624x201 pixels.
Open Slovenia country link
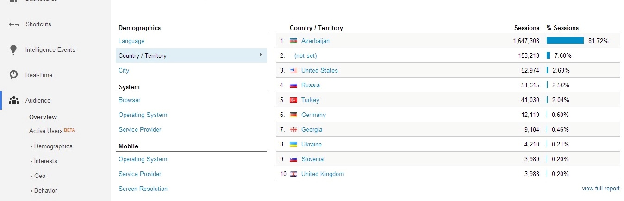click(312, 159)
